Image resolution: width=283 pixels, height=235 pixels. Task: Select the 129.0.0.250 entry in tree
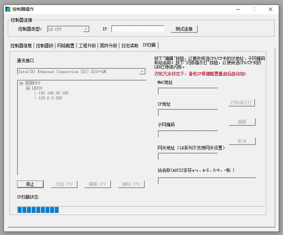[50, 98]
